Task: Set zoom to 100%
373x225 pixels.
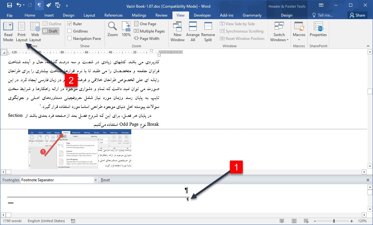Action: tap(126, 29)
